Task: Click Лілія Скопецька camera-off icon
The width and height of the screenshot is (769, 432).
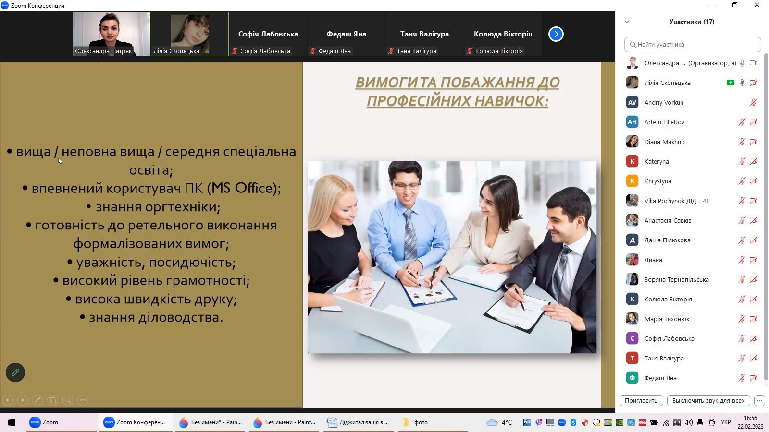Action: 754,83
